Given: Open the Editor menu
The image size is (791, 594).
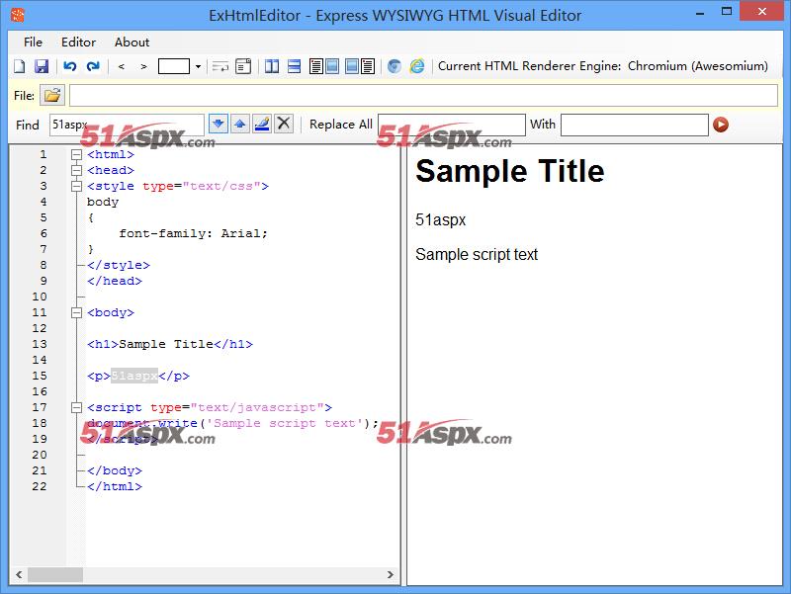Looking at the screenshot, I should pos(78,42).
